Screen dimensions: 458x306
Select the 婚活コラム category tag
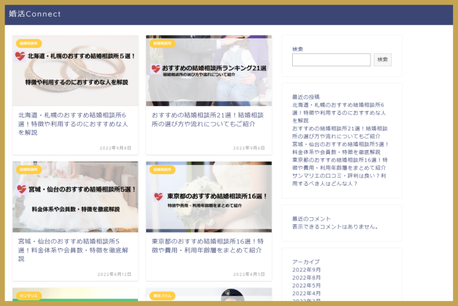(162, 296)
